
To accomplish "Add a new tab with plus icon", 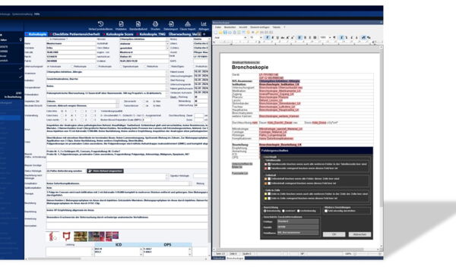I will (204, 34).
